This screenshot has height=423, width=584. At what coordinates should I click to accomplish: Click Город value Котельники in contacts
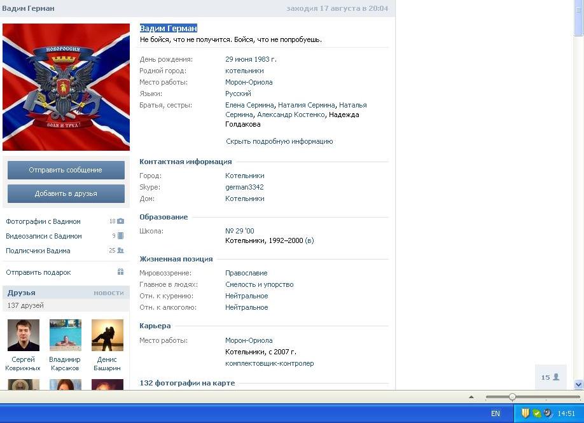pos(245,176)
